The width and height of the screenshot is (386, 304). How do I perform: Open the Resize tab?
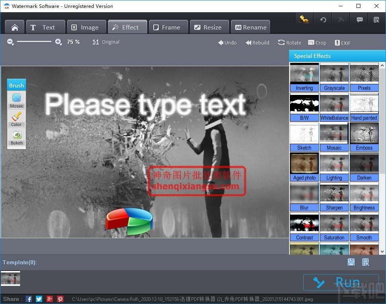pyautogui.click(x=210, y=27)
